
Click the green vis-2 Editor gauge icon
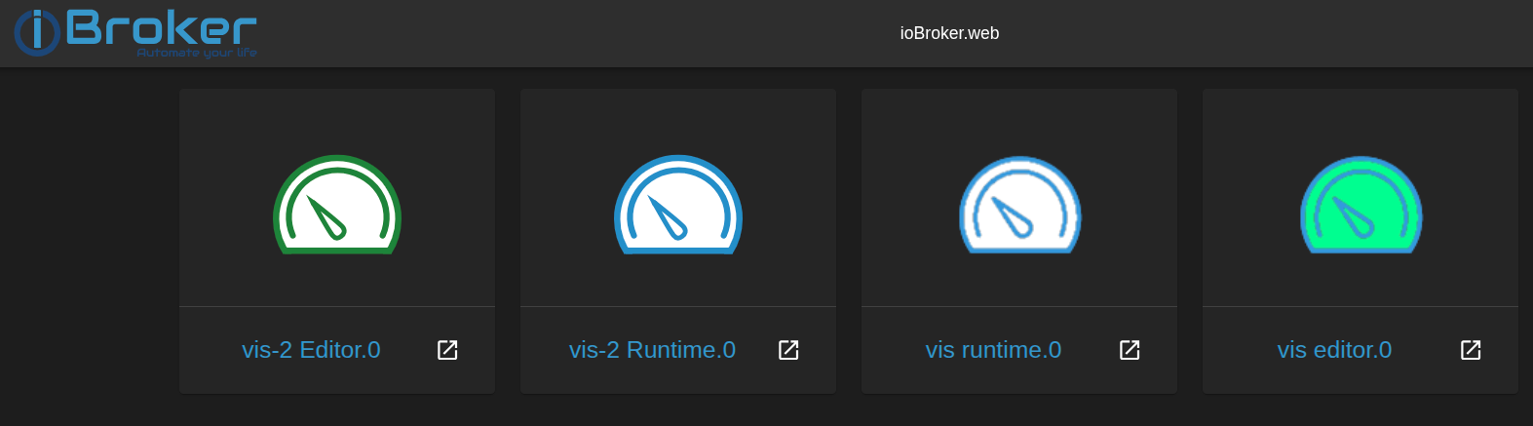pyautogui.click(x=337, y=205)
